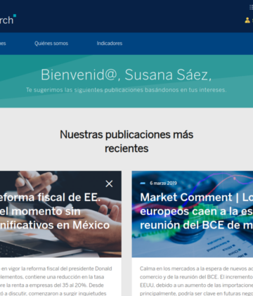The image size is (253, 296).
Task: Click the teal square accent on the logo
Action: [15, 15]
